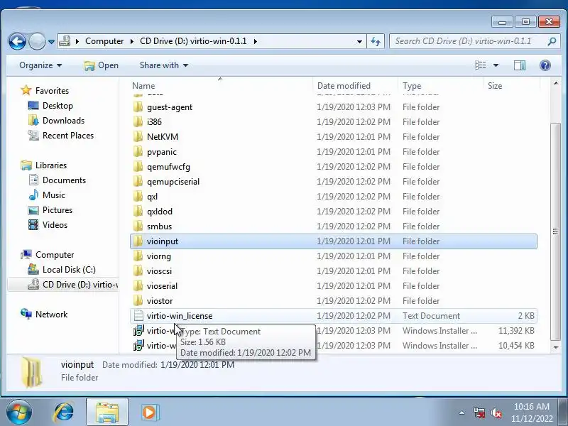
Task: Open Windows Media Player from taskbar
Action: pyautogui.click(x=149, y=413)
